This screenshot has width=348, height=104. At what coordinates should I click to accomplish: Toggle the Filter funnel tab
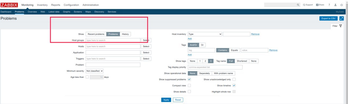pyautogui.click(x=337, y=26)
